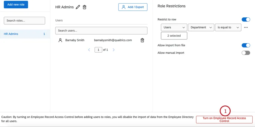Go to next users page arrow
The image size is (255, 127).
[x=113, y=50]
